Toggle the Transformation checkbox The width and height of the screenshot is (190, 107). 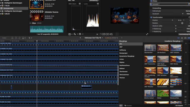(x=151, y=17)
